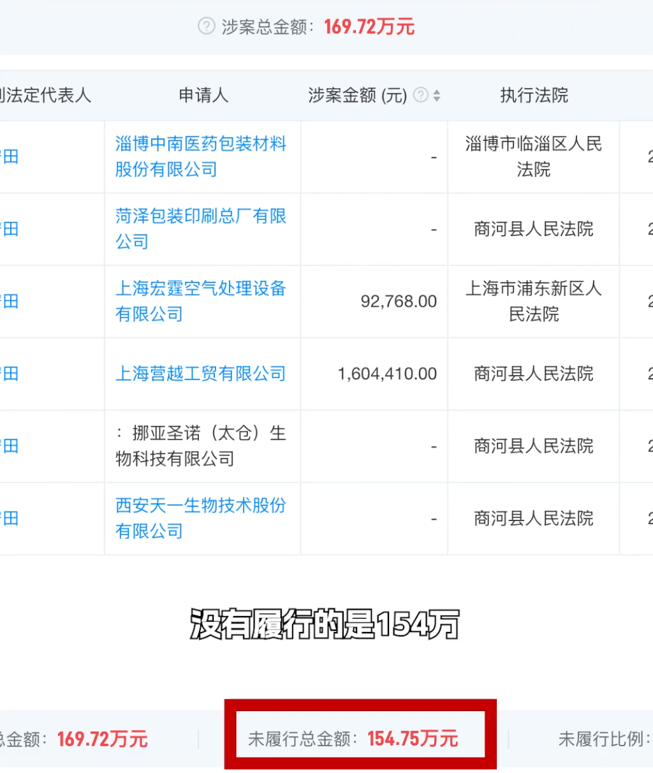Click the 执行法院 column header
653x773 pixels.
534,96
